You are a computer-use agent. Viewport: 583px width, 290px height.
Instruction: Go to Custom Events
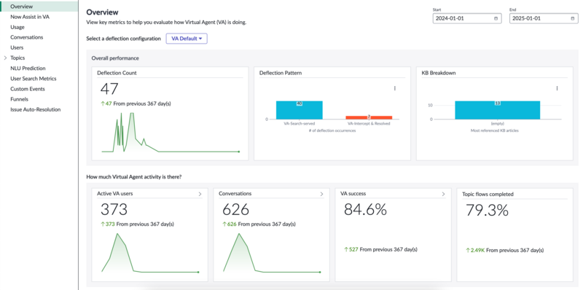point(28,89)
